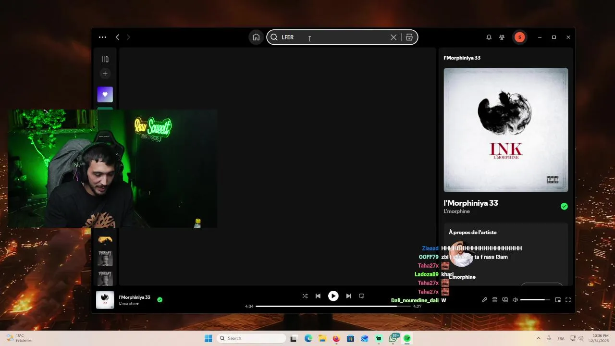The height and width of the screenshot is (346, 615).
Task: Enter full screen mode
Action: pos(568,300)
